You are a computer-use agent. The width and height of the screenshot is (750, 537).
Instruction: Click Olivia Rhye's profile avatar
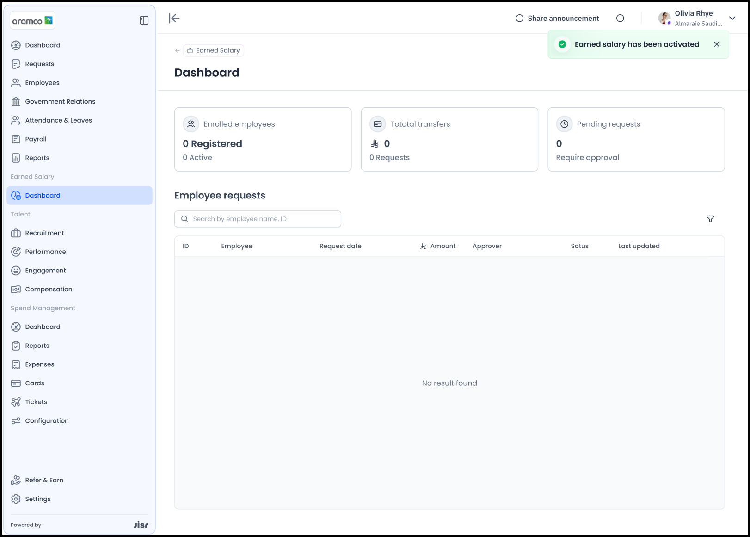[664, 18]
